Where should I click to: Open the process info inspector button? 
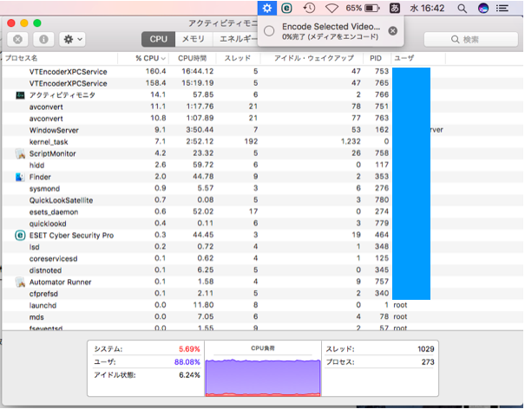click(x=42, y=40)
